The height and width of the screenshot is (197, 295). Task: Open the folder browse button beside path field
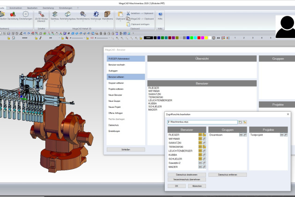245,122
